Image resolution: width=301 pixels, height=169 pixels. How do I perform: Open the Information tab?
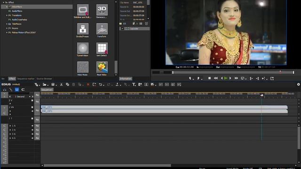126,79
